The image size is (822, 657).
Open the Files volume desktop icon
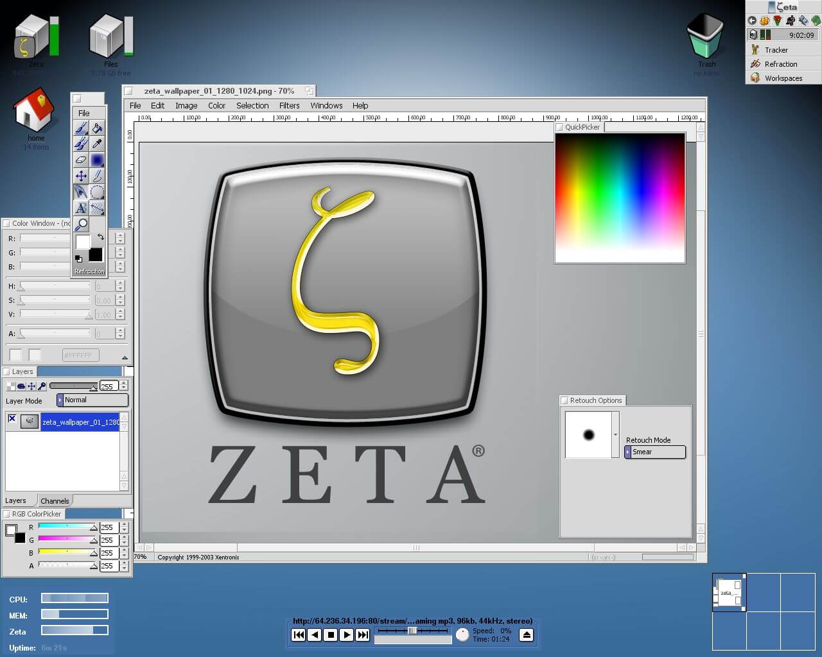pyautogui.click(x=110, y=38)
